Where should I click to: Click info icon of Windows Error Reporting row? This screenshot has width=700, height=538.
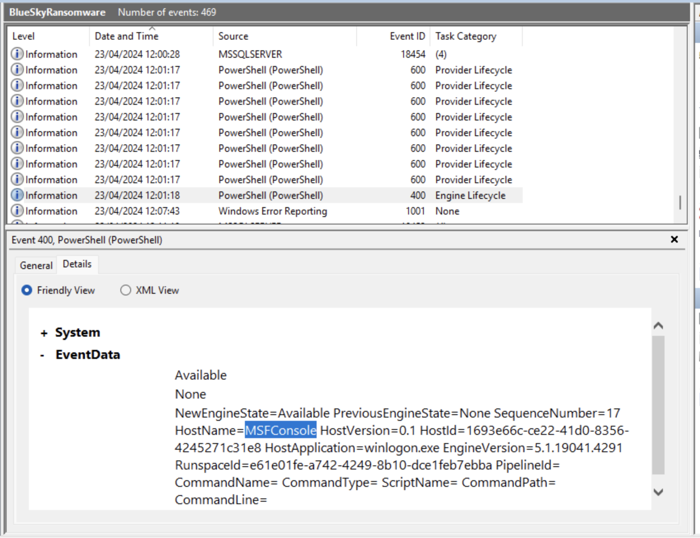pyautogui.click(x=17, y=211)
